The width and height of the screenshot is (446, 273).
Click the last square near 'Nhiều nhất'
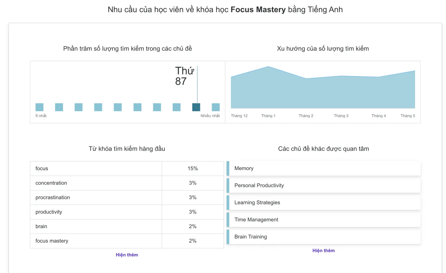216,107
